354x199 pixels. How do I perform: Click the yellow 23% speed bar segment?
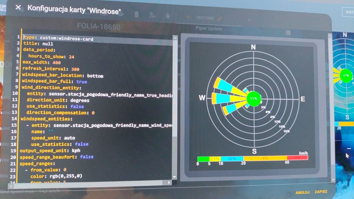coord(215,159)
